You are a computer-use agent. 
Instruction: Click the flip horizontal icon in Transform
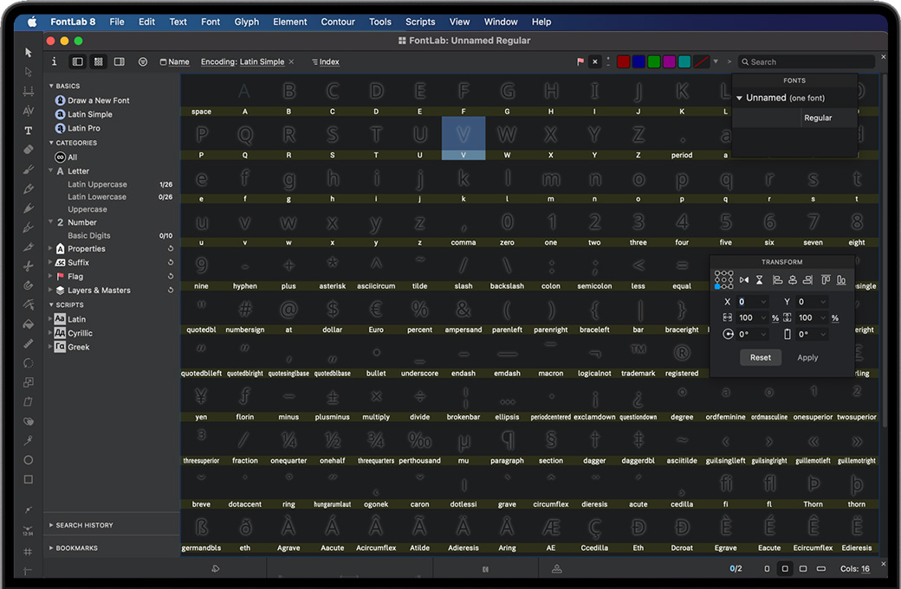(x=744, y=280)
